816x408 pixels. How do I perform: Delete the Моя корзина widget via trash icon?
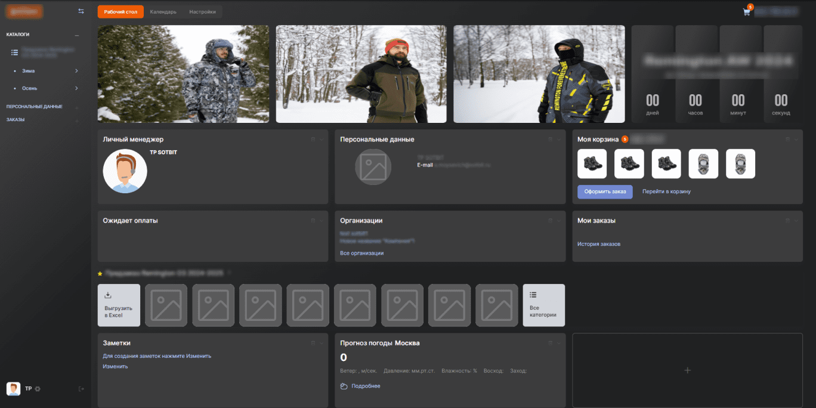pyautogui.click(x=787, y=139)
